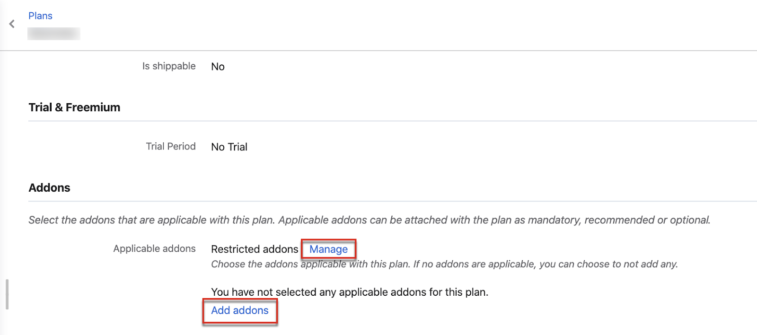The height and width of the screenshot is (335, 757).
Task: Click the Trial Period field label
Action: [171, 147]
